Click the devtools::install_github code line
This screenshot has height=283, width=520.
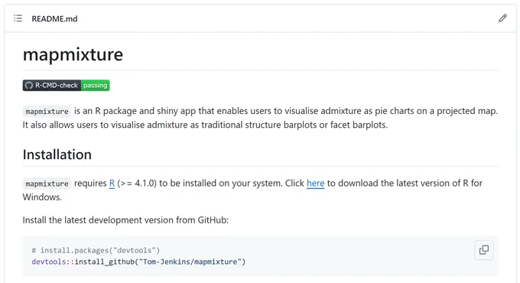[x=138, y=262]
